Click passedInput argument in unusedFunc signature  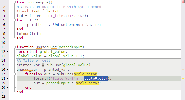click(71, 47)
